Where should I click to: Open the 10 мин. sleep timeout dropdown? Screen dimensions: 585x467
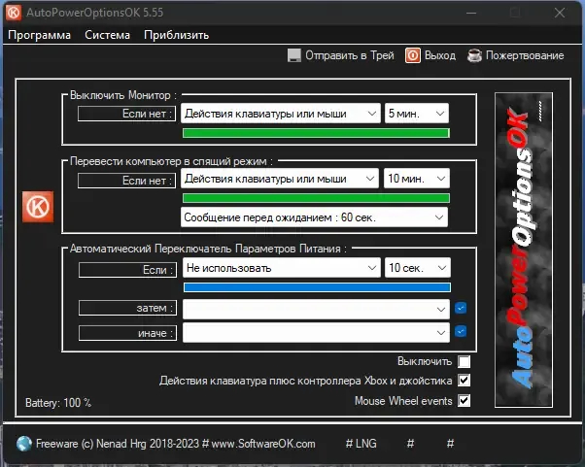point(416,179)
